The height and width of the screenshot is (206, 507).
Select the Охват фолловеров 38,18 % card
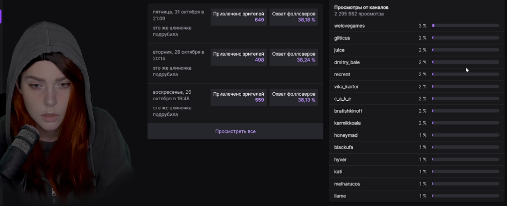coord(293,17)
